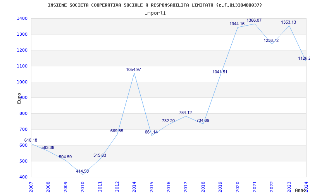
Task: Click the 700 y-axis tick
Action: (x=24, y=129)
